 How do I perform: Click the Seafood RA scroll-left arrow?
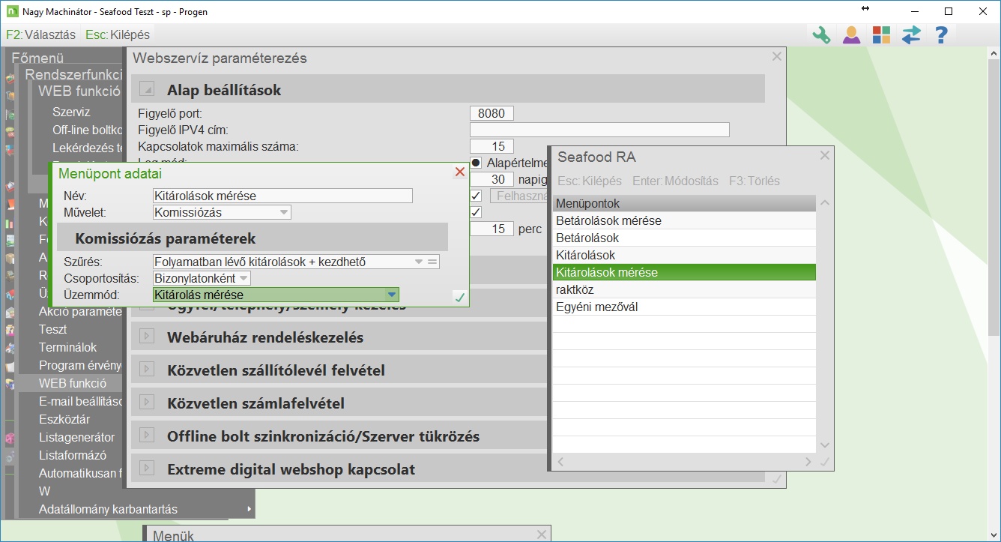tap(560, 463)
